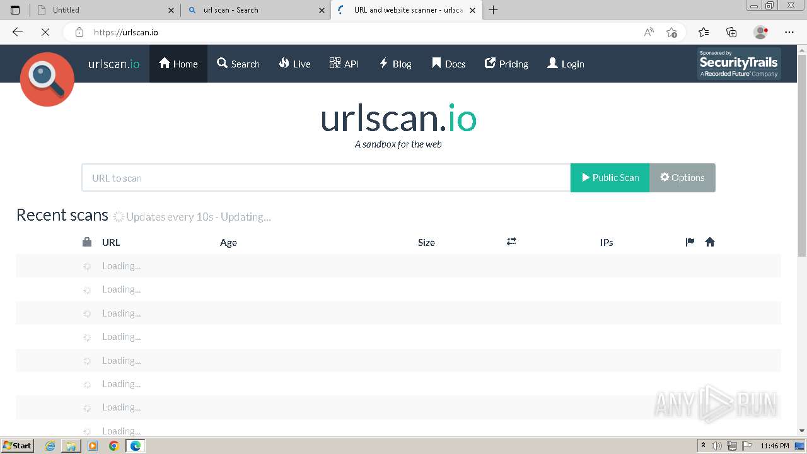Viewport: 807px width, 454px height.
Task: Switch to the Untitled tab
Action: coord(105,10)
